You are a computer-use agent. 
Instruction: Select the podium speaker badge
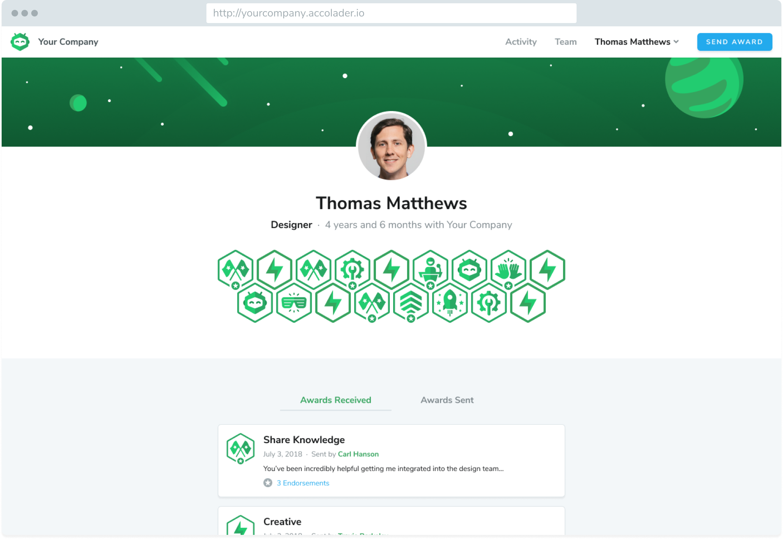click(430, 270)
